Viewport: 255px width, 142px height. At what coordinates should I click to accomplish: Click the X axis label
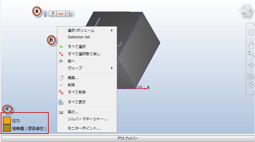click(148, 88)
